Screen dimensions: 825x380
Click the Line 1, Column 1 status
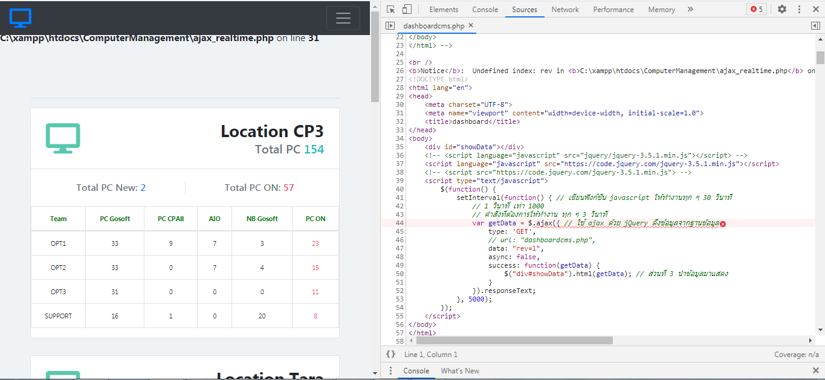431,355
